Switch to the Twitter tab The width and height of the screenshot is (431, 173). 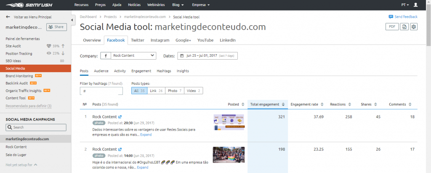coord(138,40)
